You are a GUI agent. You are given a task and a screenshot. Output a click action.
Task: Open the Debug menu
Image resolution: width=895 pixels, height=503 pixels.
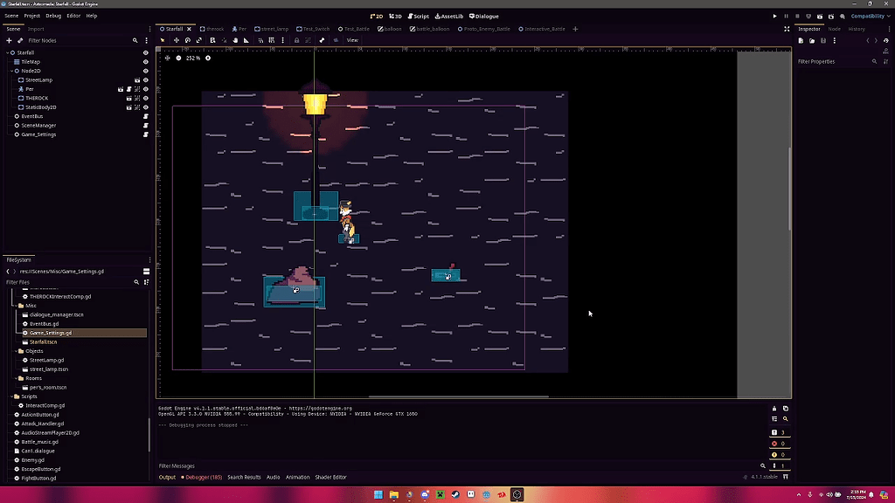(x=54, y=16)
